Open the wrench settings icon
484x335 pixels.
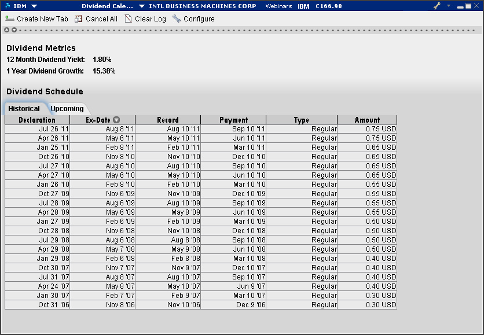coord(437,6)
